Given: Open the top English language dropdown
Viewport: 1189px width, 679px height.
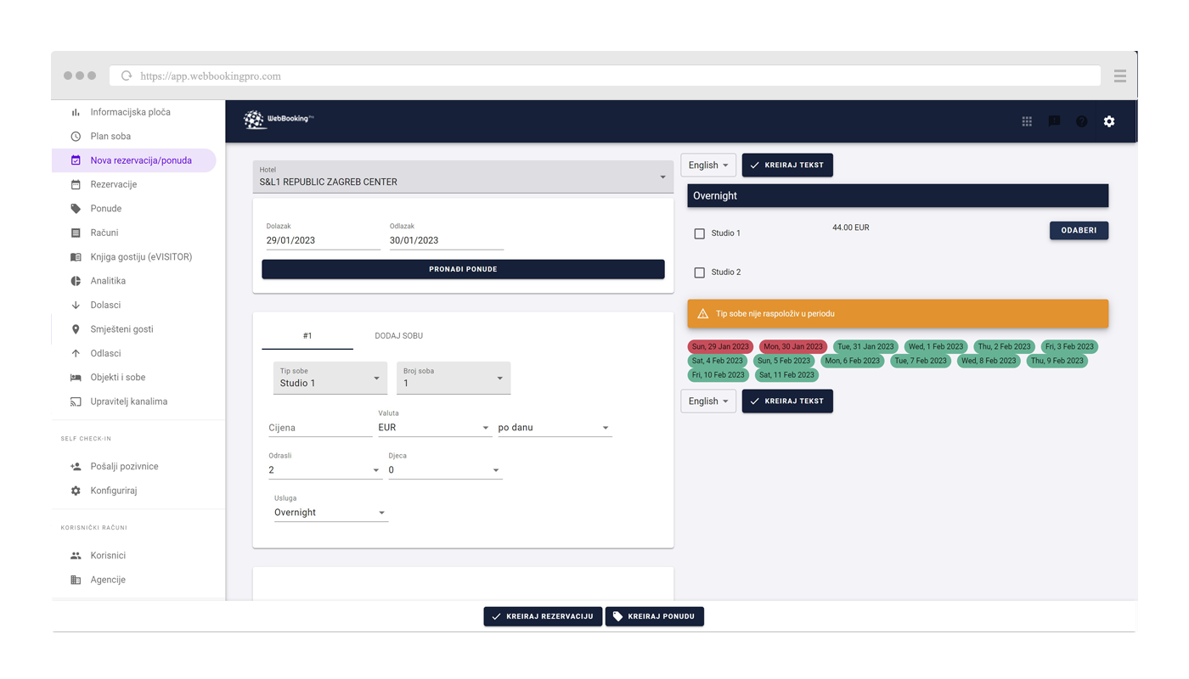Looking at the screenshot, I should coord(708,166).
